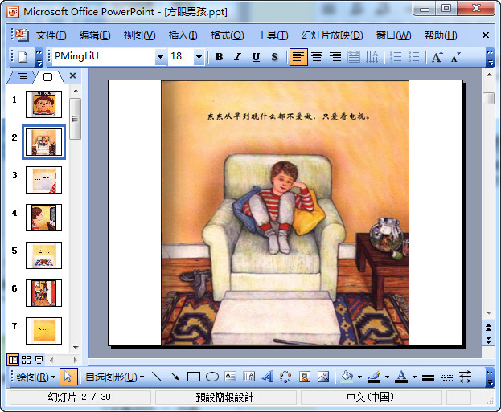Expand Formatting toolbar options at right end
Image resolution: width=501 pixels, height=412 pixels.
click(490, 58)
